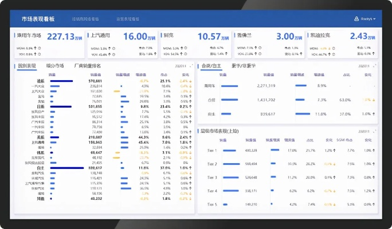Click the down arrow in 合资 row 变化 column
The height and width of the screenshot is (229, 392).
tap(374, 100)
